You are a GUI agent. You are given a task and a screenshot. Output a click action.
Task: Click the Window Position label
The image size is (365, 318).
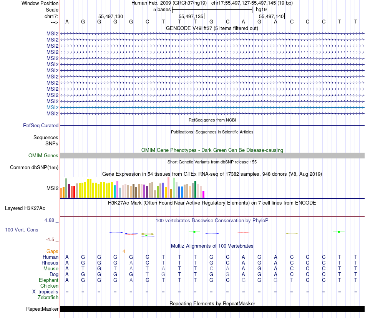click(40, 3)
